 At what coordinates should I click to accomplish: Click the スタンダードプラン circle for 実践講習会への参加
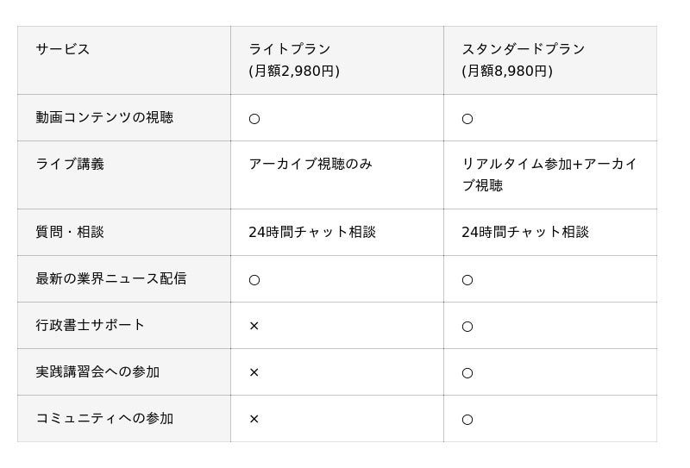[x=467, y=373]
